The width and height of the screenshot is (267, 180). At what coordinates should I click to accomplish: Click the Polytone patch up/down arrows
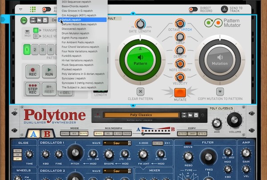click(184, 115)
